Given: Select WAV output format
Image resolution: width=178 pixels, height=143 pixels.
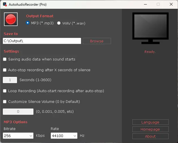Looking at the screenshot, I should [59, 23].
